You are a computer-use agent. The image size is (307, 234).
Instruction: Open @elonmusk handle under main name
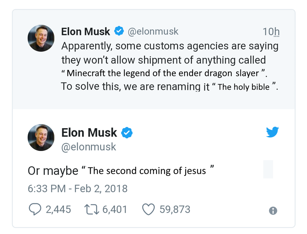89,147
